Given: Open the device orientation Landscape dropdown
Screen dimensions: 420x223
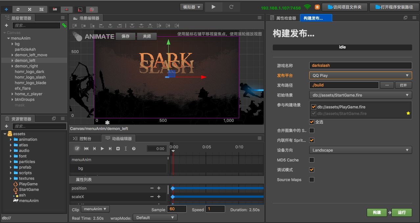Looking at the screenshot, I should (360, 150).
